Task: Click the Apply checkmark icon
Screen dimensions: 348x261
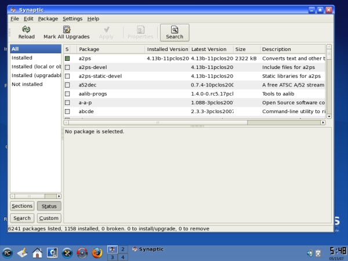Action: (107, 30)
